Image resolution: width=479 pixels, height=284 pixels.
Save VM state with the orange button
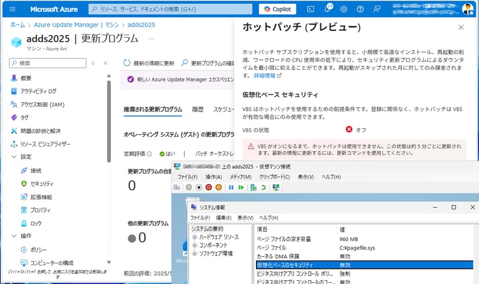pyautogui.click(x=219, y=187)
